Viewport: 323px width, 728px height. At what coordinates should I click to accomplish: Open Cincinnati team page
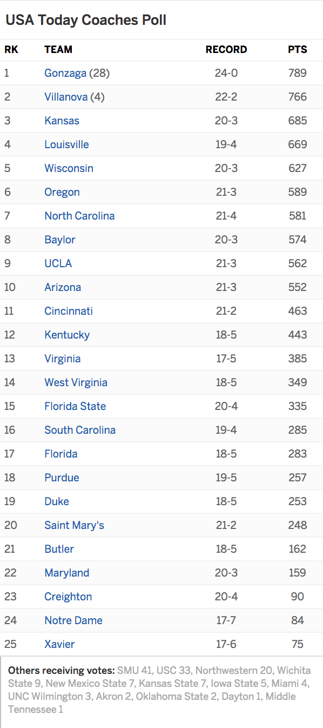tap(69, 311)
